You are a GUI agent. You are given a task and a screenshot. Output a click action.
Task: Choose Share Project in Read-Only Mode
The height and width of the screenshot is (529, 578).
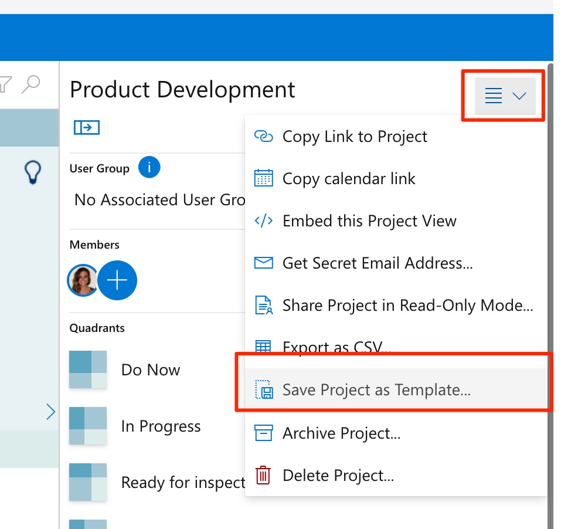[407, 306]
